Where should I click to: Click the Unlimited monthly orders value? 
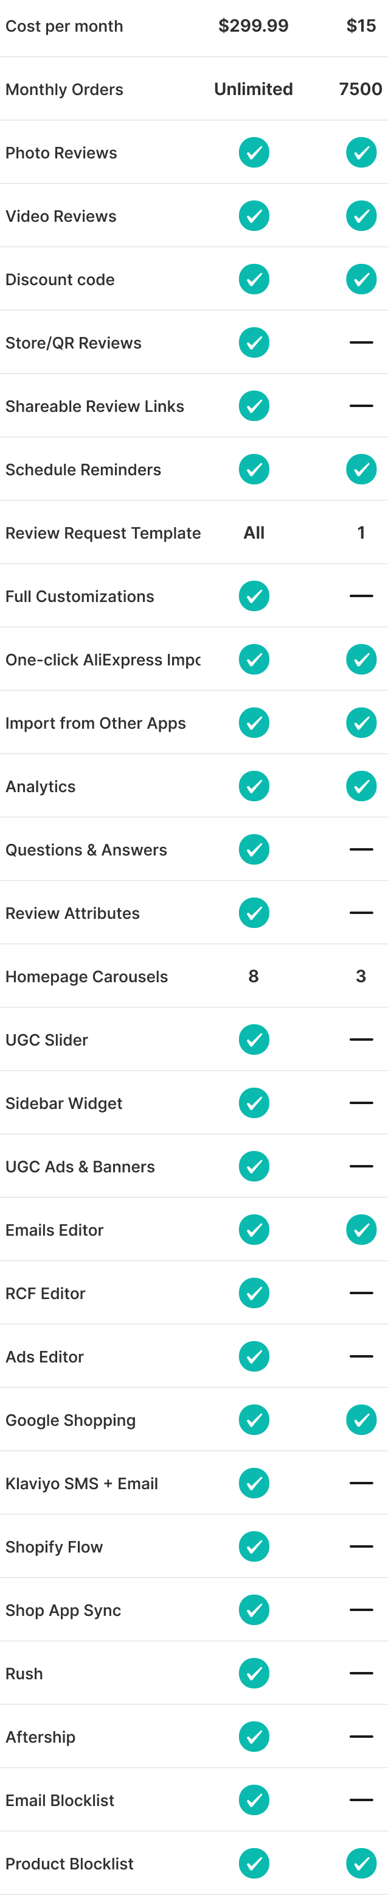[x=254, y=90]
